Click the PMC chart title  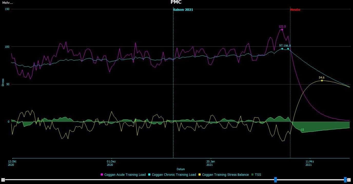coord(176,2)
